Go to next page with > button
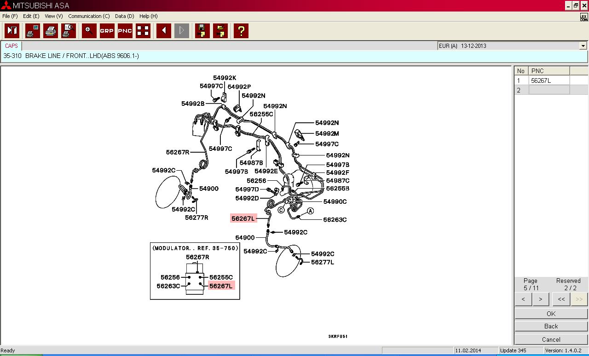This screenshot has height=356, width=589. [540, 299]
